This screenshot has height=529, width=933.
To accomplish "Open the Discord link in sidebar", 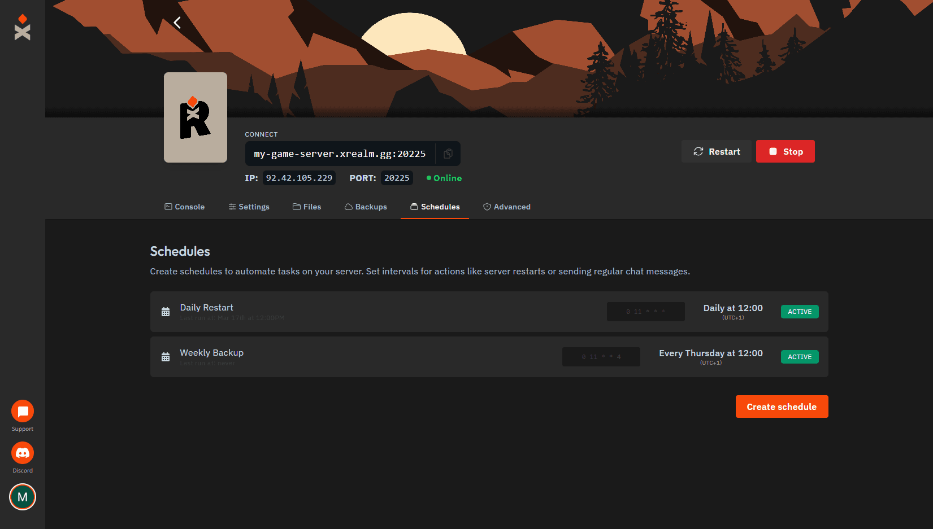I will pyautogui.click(x=23, y=453).
